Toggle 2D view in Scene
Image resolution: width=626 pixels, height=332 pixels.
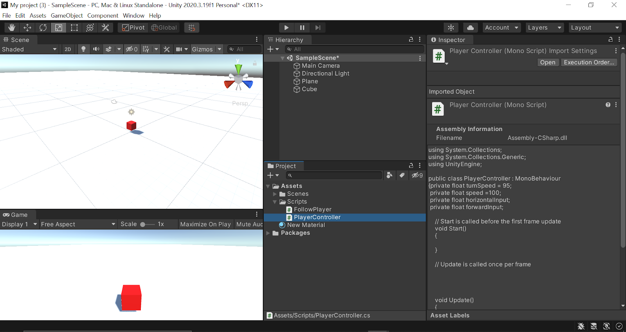pyautogui.click(x=68, y=49)
